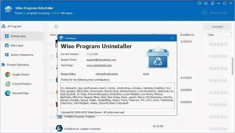The image size is (235, 133).
Task: Click the edit/review icon in title bar
Action: 206,3
